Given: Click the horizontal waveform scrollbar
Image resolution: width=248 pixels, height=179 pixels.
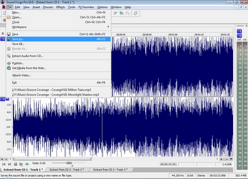Looking at the screenshot, I should click(x=52, y=159).
